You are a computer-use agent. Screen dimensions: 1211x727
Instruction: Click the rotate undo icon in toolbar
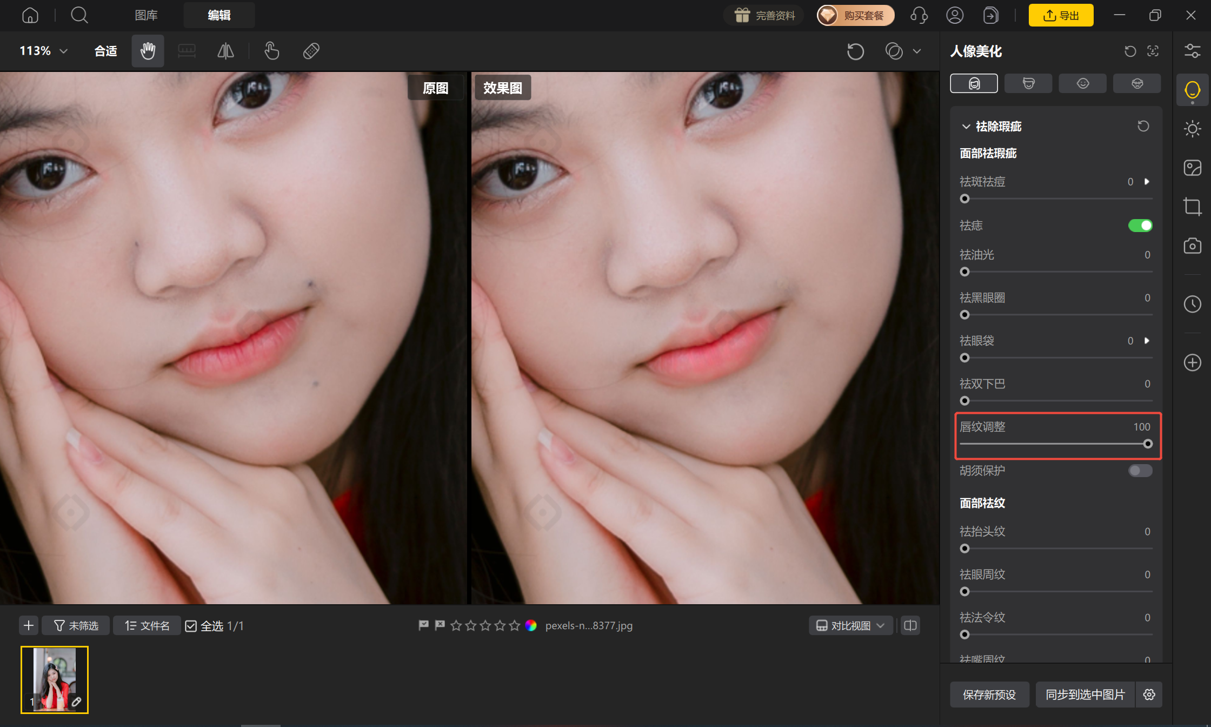point(855,51)
